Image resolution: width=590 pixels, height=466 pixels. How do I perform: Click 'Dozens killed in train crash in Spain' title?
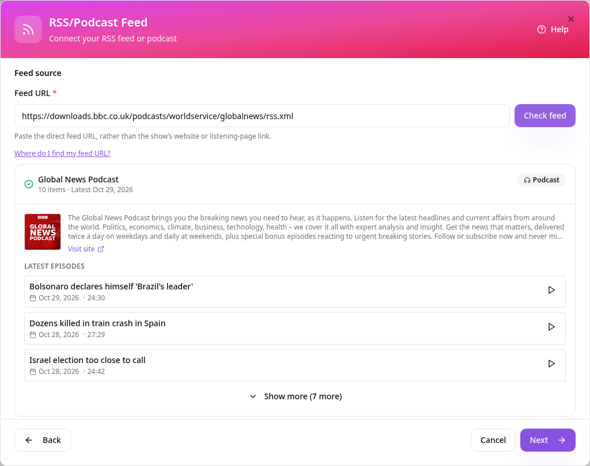click(97, 323)
